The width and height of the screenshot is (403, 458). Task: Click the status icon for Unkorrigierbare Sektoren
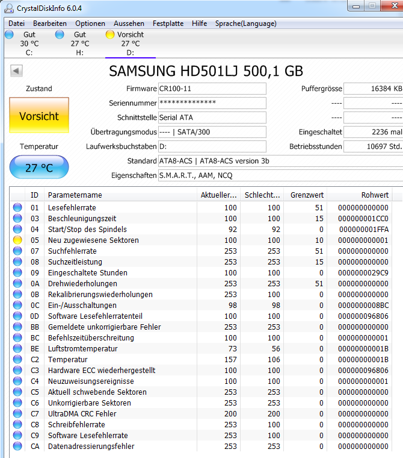tap(17, 403)
